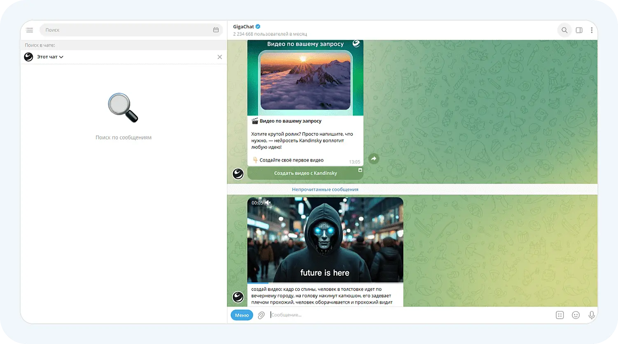
Task: Click the 'Сообщение...' message input field
Action: (x=408, y=315)
